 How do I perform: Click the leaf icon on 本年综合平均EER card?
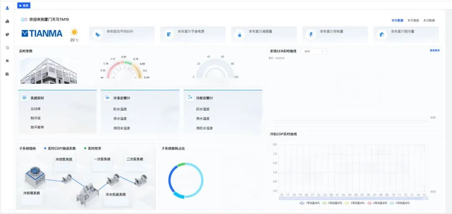[98, 34]
